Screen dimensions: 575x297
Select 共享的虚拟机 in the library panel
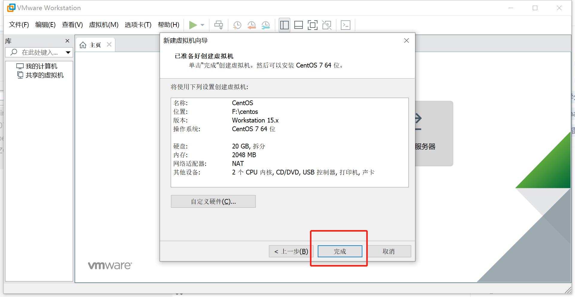(44, 75)
